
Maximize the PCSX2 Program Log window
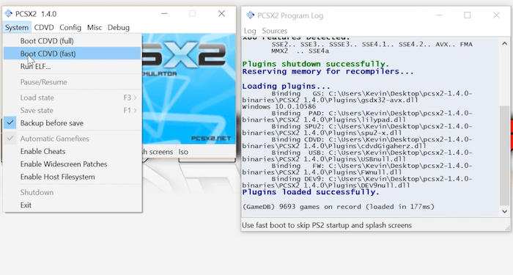click(468, 15)
